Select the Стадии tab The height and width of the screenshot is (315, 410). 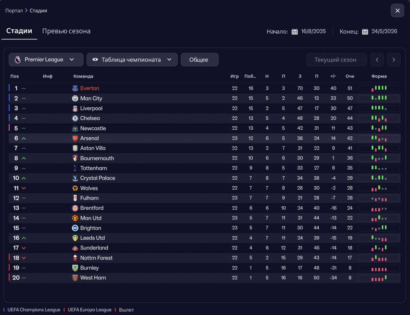tap(19, 31)
